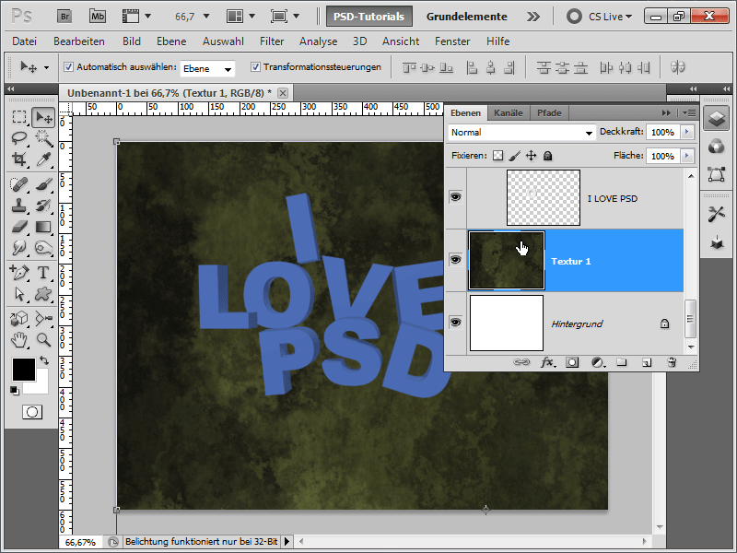Toggle lock all padlock icon
This screenshot has height=553, width=737.
[x=547, y=156]
